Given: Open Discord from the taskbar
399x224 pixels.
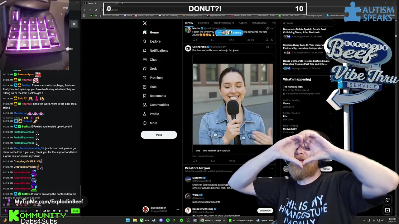Looking at the screenshot, I should [x=161, y=220].
